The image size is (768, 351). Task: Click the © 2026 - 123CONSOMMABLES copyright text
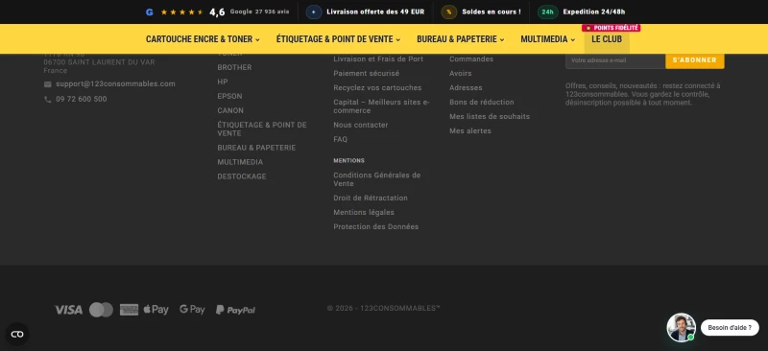click(383, 309)
